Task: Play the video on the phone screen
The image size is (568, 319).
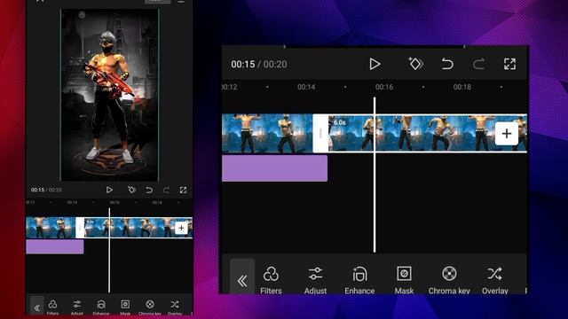Action: [109, 190]
